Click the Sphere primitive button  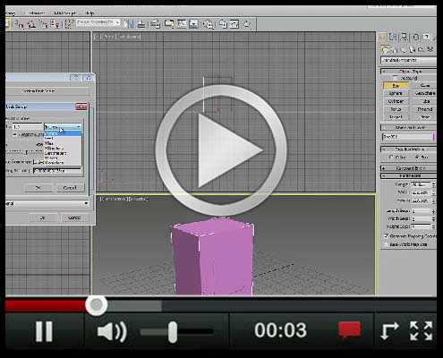point(396,93)
